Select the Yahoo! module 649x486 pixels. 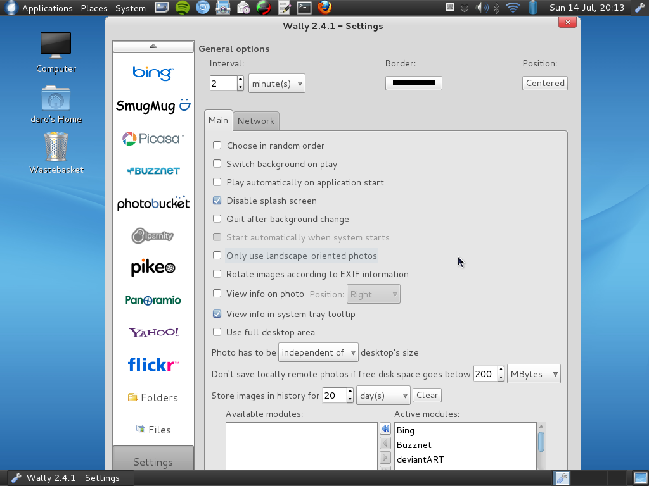click(x=153, y=332)
